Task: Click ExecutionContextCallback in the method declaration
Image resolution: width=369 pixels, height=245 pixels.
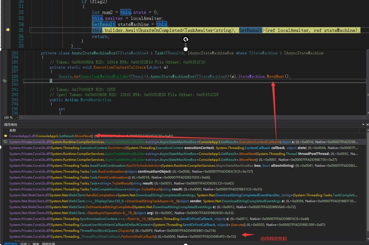Action: (120, 67)
